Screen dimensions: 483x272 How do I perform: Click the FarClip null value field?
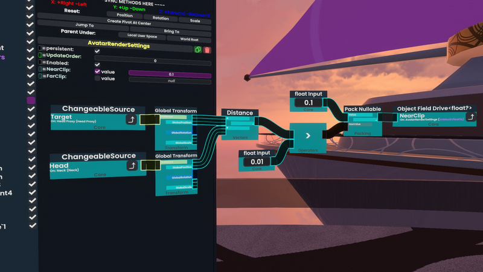click(x=170, y=81)
